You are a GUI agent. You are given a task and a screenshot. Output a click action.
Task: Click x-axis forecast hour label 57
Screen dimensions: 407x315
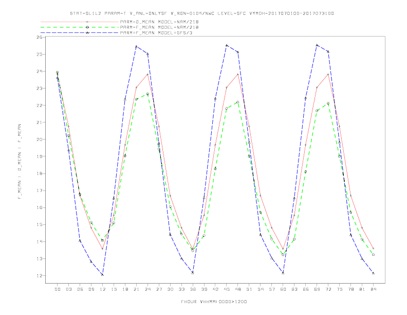[x=272, y=289]
